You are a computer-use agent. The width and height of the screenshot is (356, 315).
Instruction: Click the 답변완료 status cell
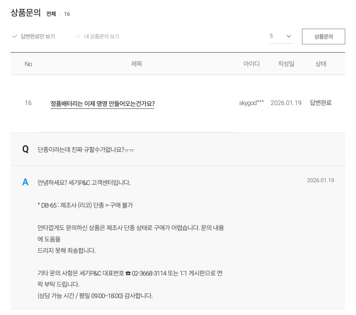pos(321,103)
